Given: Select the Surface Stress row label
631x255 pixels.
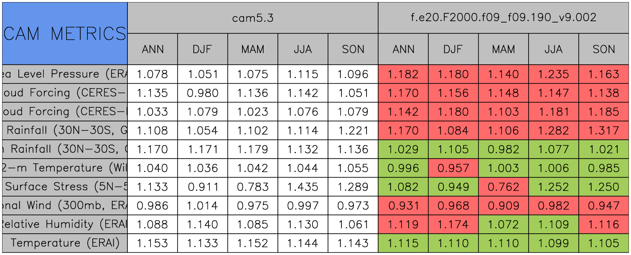Looking at the screenshot, I should (65, 187).
